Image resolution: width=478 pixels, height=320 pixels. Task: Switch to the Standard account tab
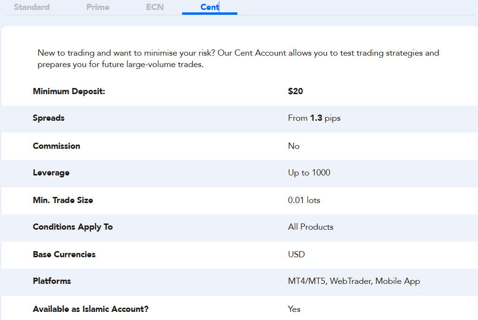(x=32, y=7)
